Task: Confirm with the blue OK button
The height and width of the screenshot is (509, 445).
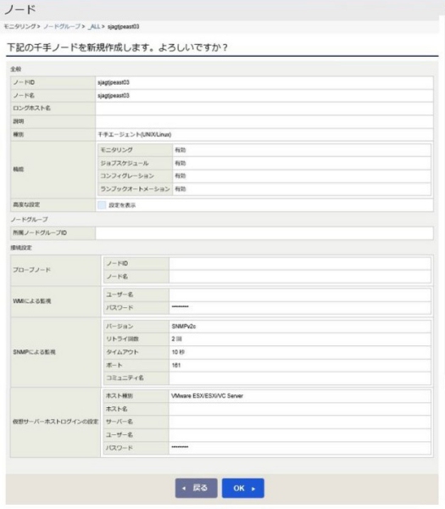Action: pyautogui.click(x=243, y=488)
